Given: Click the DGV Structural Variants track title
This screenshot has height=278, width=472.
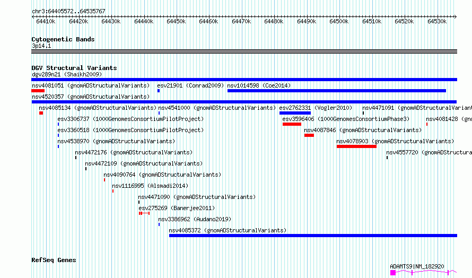Looking at the screenshot, I should [x=74, y=68].
